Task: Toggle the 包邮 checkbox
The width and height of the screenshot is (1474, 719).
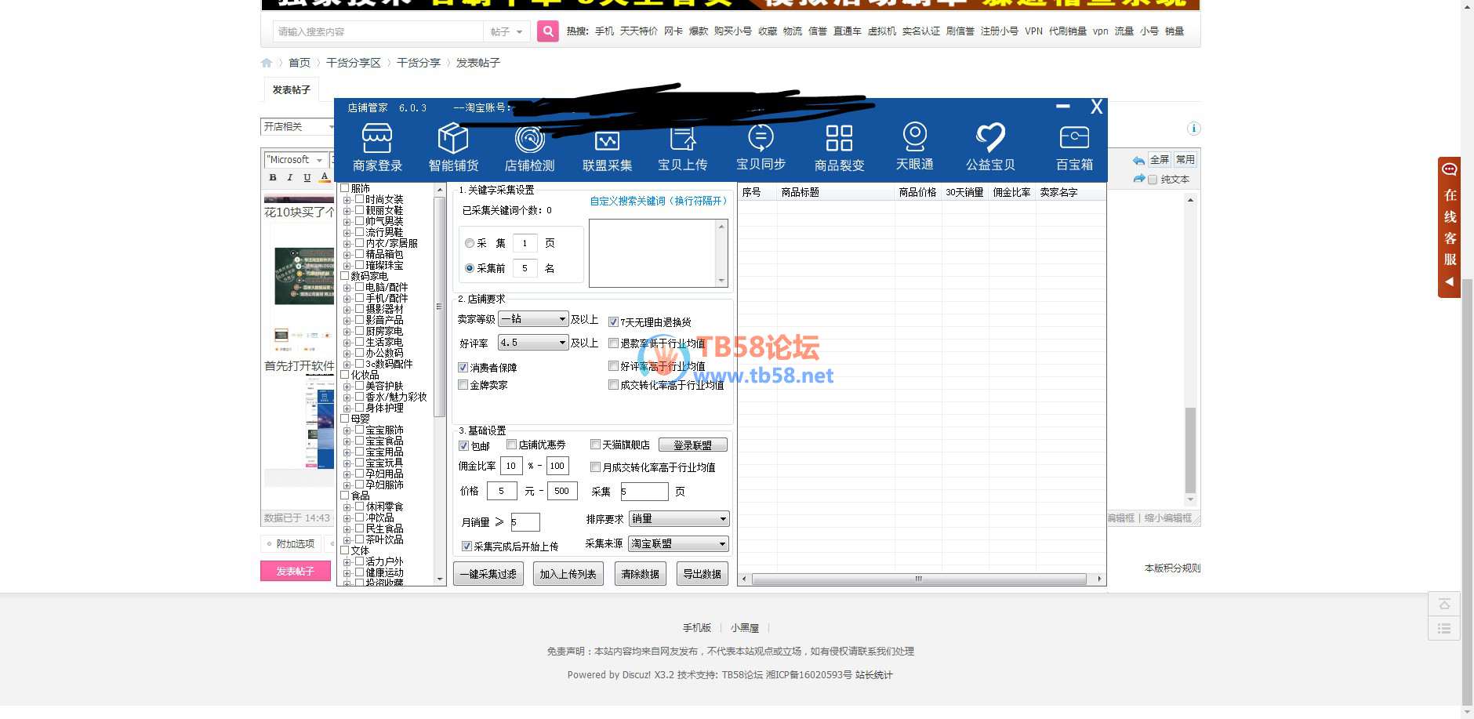Action: (463, 445)
